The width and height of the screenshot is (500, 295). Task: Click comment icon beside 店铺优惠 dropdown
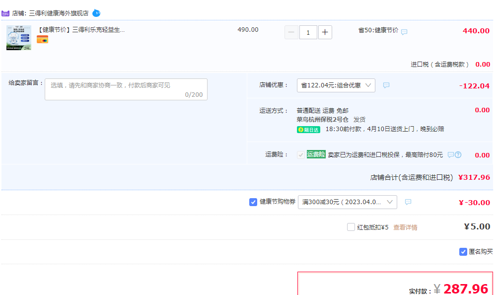(x=386, y=85)
